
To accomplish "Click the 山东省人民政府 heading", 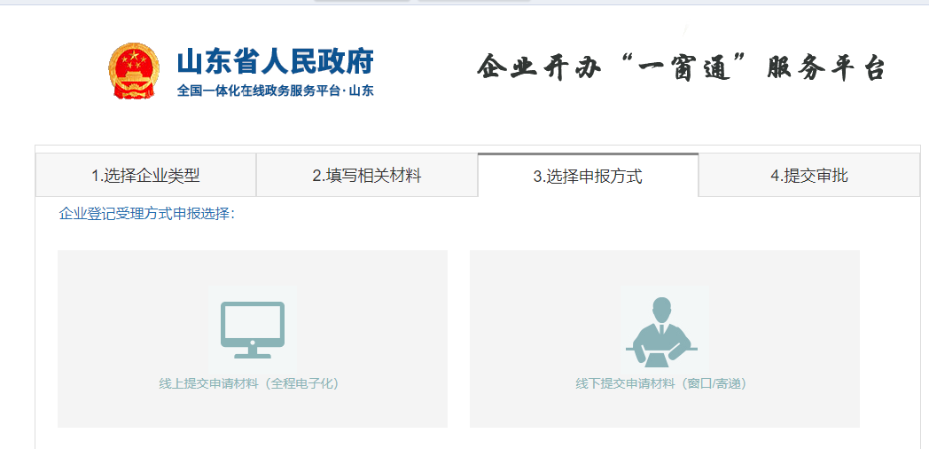I will pos(275,61).
